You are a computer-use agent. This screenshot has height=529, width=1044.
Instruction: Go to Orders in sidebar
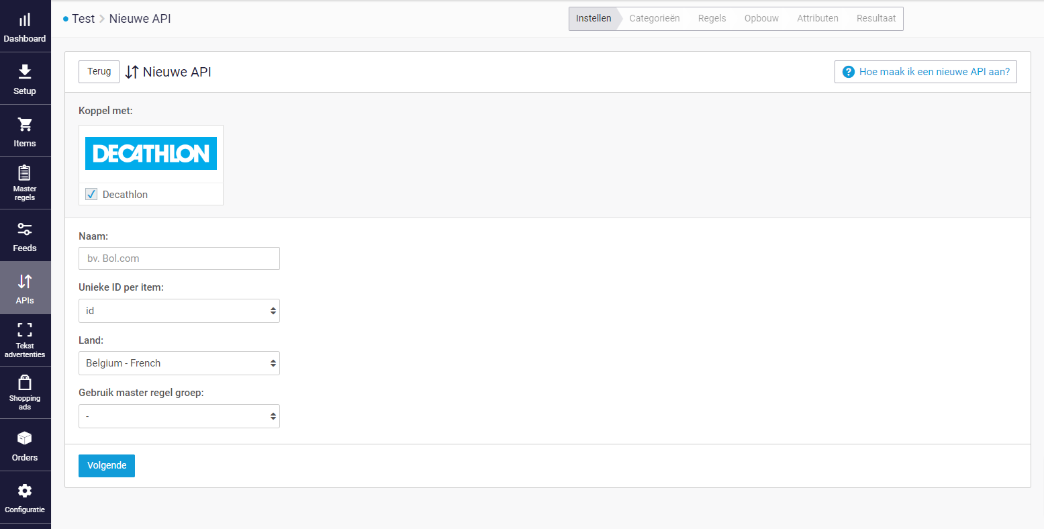[25, 445]
